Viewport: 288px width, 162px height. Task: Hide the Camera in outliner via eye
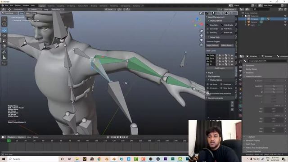tap(285, 22)
